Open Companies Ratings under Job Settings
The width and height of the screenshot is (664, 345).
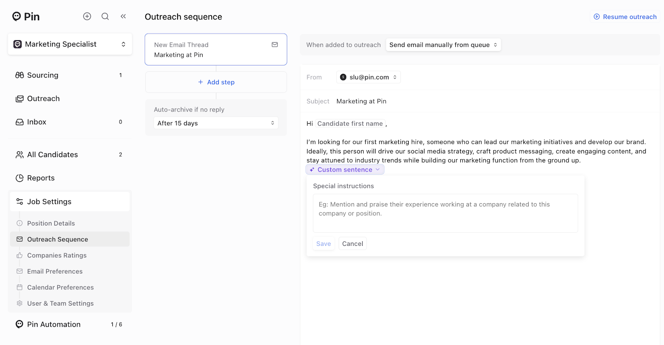[x=57, y=255]
